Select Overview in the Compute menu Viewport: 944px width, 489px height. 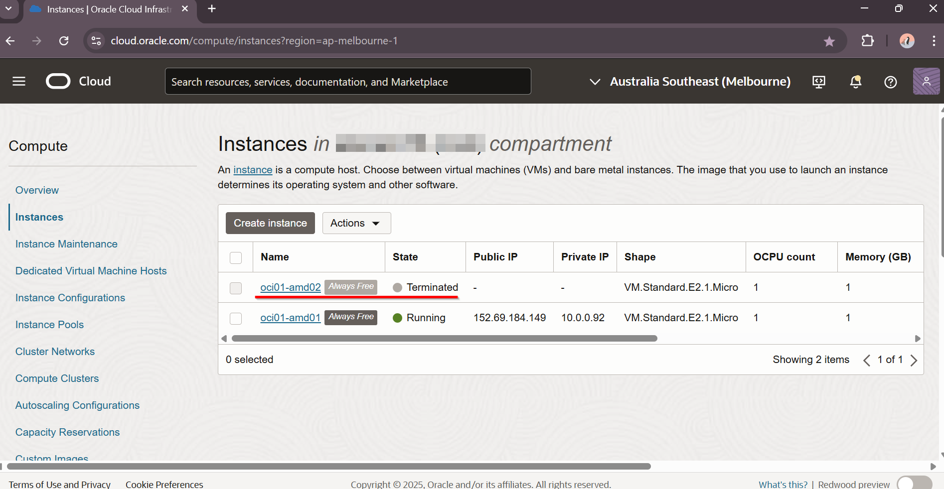(37, 190)
